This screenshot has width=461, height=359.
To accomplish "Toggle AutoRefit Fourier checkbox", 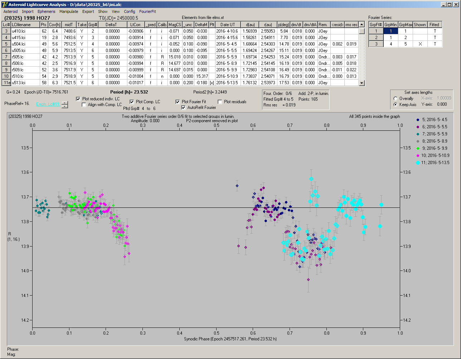I will (x=184, y=107).
